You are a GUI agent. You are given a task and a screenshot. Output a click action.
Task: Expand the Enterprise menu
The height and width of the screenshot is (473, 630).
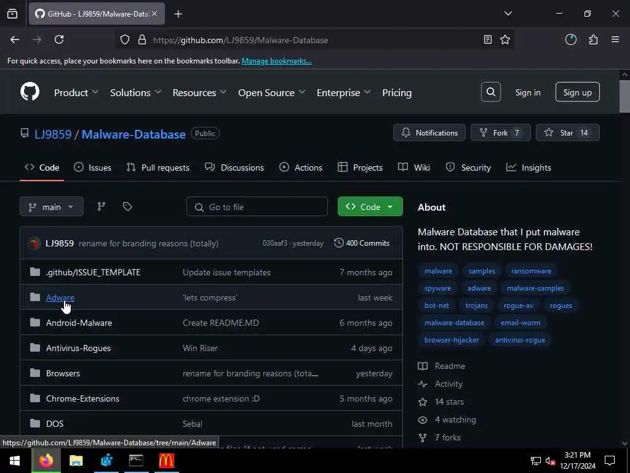343,92
